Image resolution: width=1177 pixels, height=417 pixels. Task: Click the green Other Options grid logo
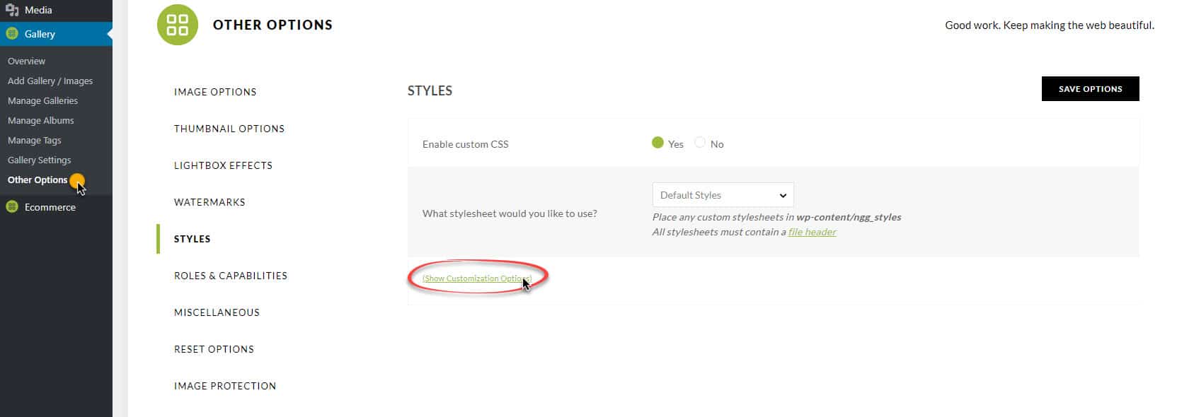click(178, 25)
